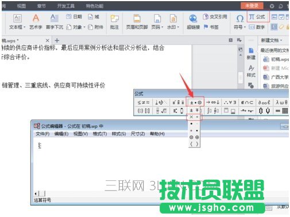Open the 章节 ribbon tab

point(41,6)
